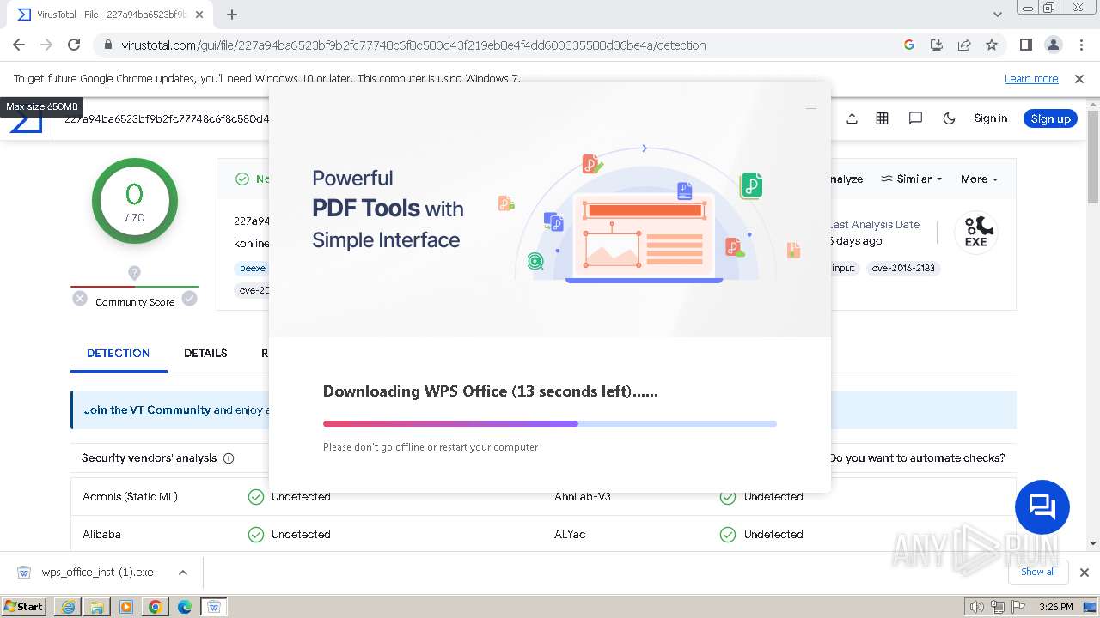Open Chrome profile avatar
This screenshot has width=1100, height=618.
point(1053,45)
